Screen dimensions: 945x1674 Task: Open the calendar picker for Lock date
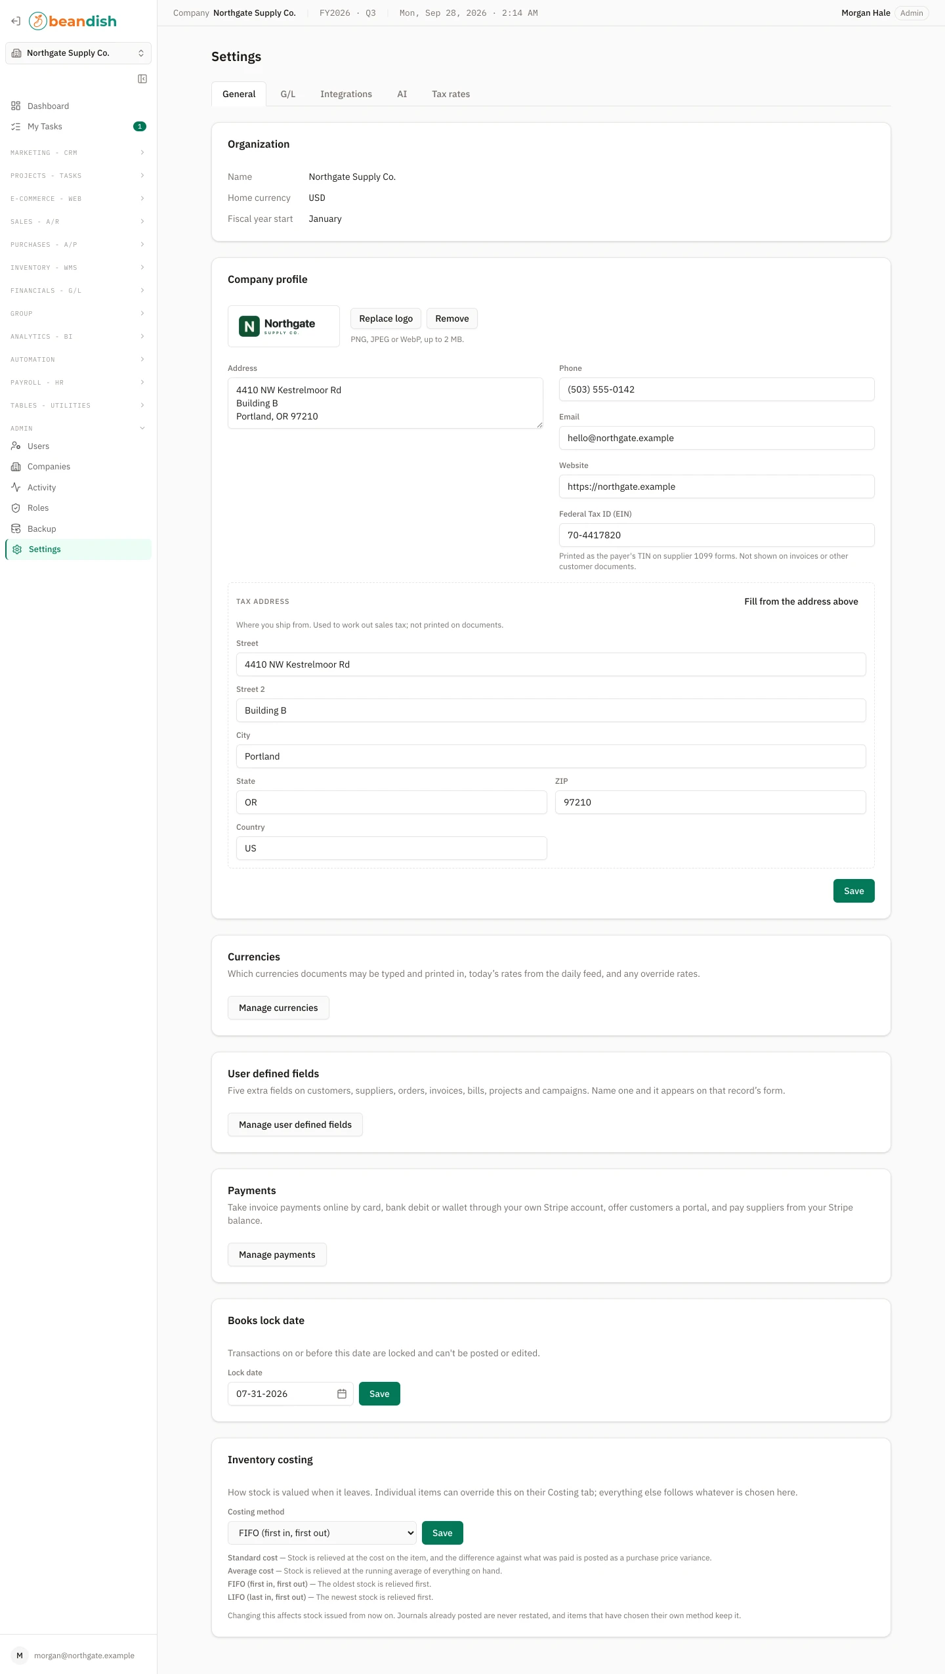[342, 1394]
